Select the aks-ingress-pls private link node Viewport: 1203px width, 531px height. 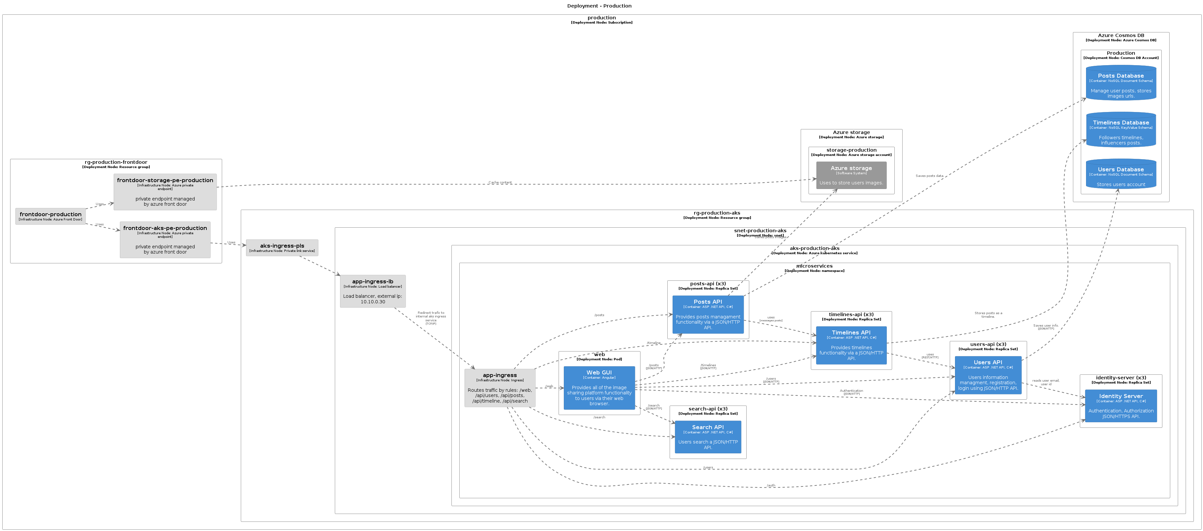pyautogui.click(x=282, y=248)
